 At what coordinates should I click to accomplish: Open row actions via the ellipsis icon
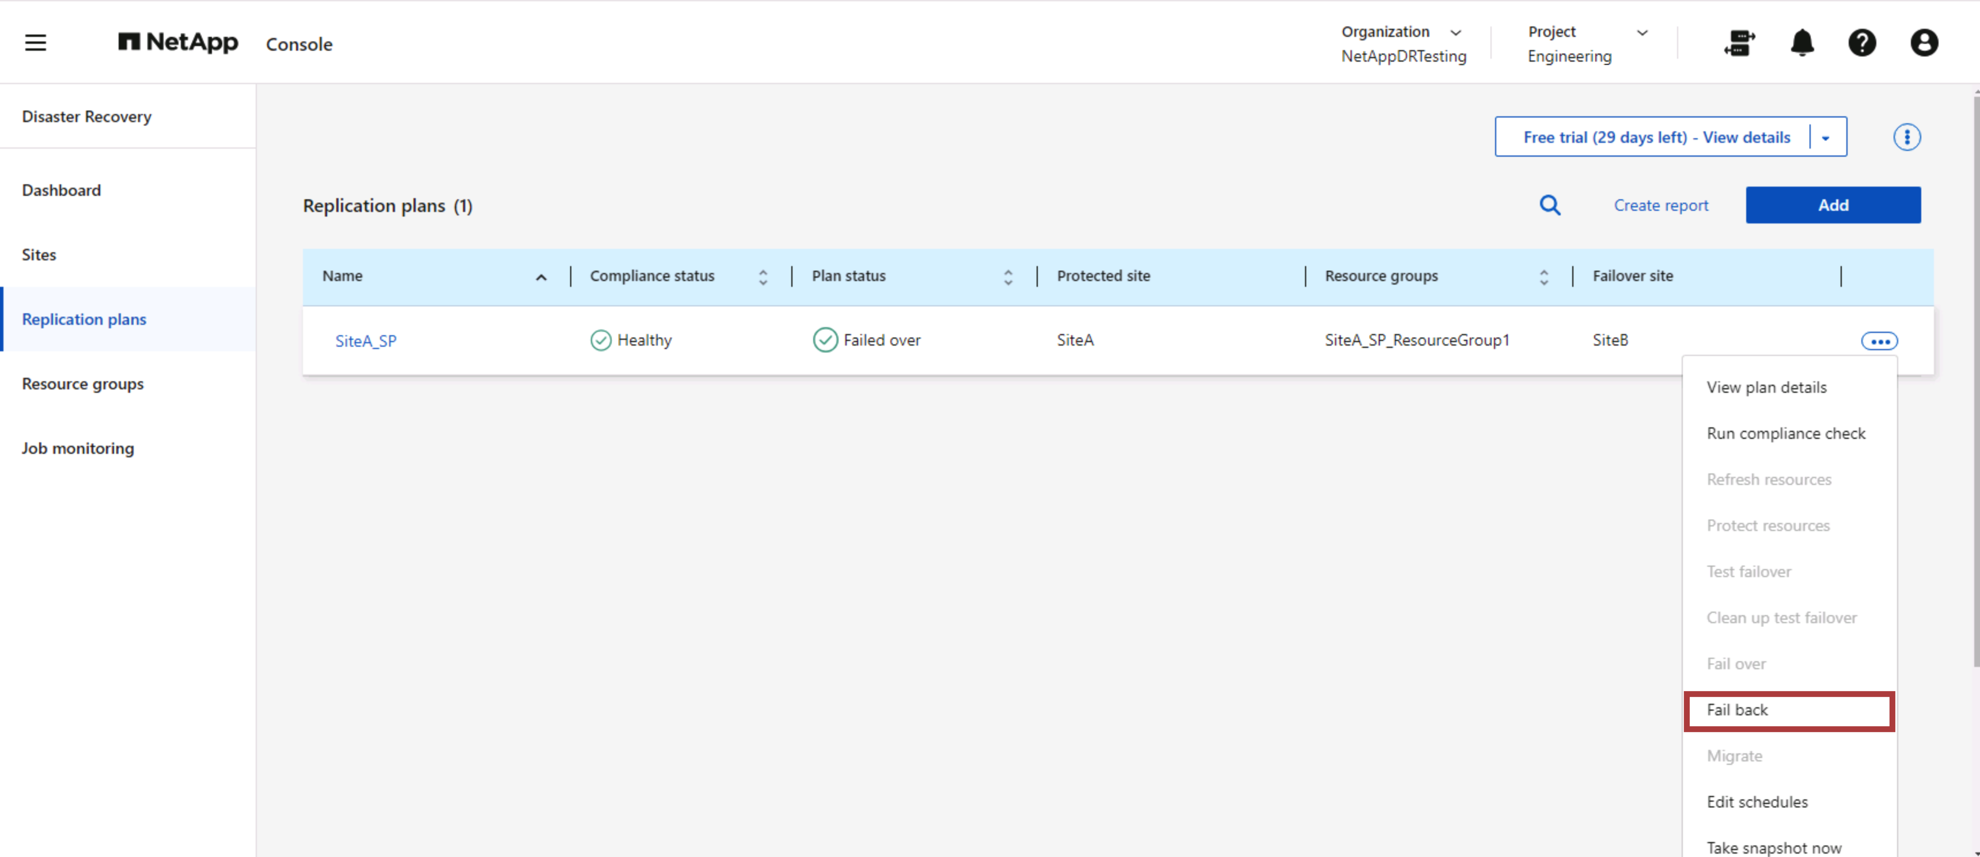[x=1879, y=340]
